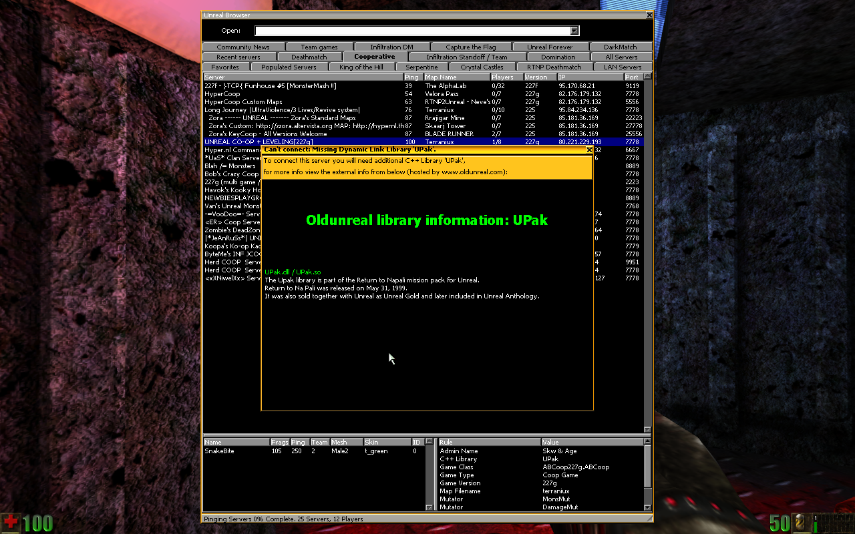
Task: Select the SnakeBite player row
Action: point(220,451)
